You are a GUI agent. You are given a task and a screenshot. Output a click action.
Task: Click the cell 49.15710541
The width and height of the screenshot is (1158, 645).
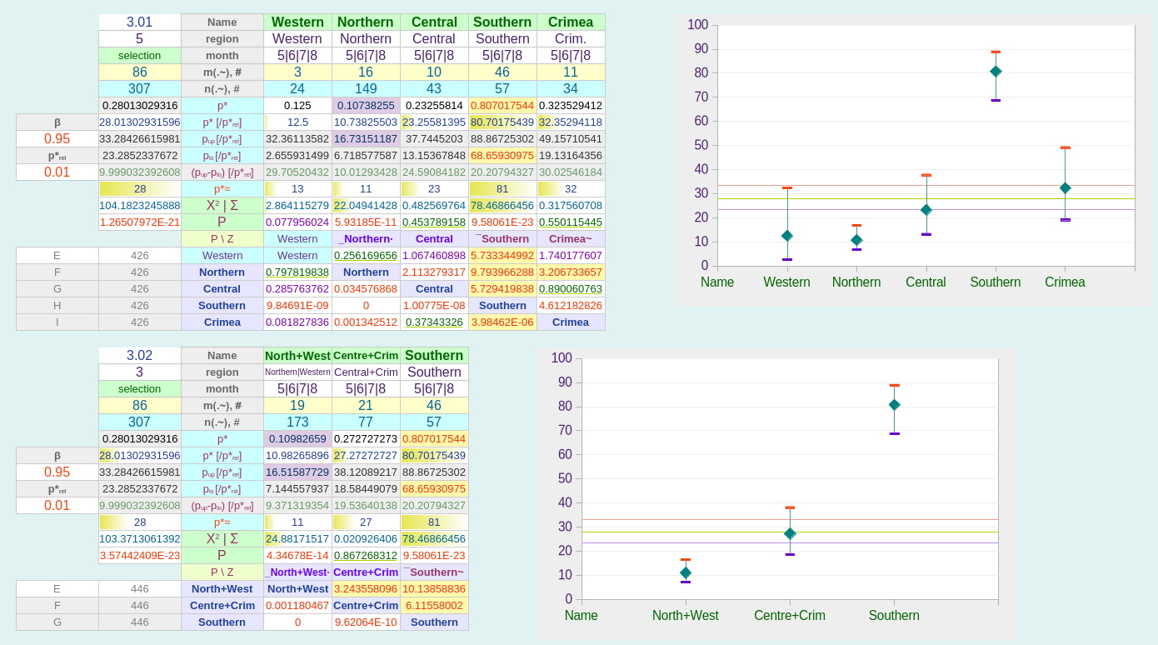(x=571, y=139)
